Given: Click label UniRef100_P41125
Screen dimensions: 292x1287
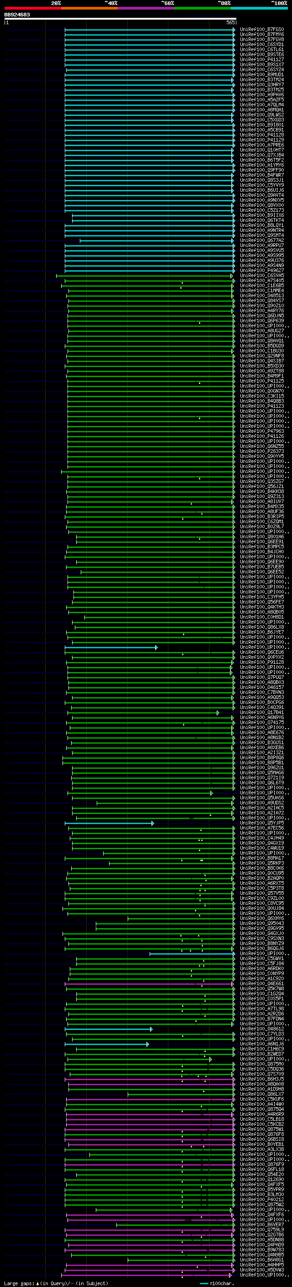Looking at the screenshot, I should coord(262,381).
